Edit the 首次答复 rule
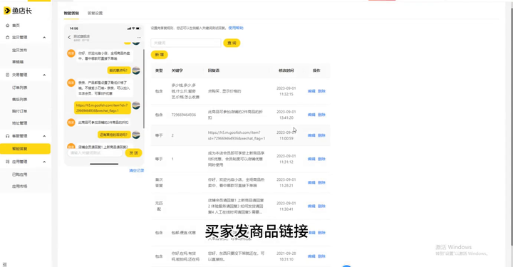 311,183
